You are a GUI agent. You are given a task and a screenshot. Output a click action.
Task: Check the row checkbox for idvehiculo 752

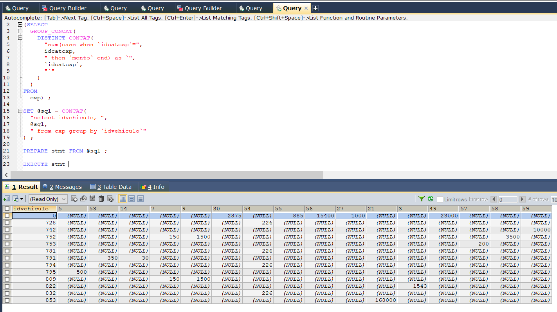tap(7, 237)
